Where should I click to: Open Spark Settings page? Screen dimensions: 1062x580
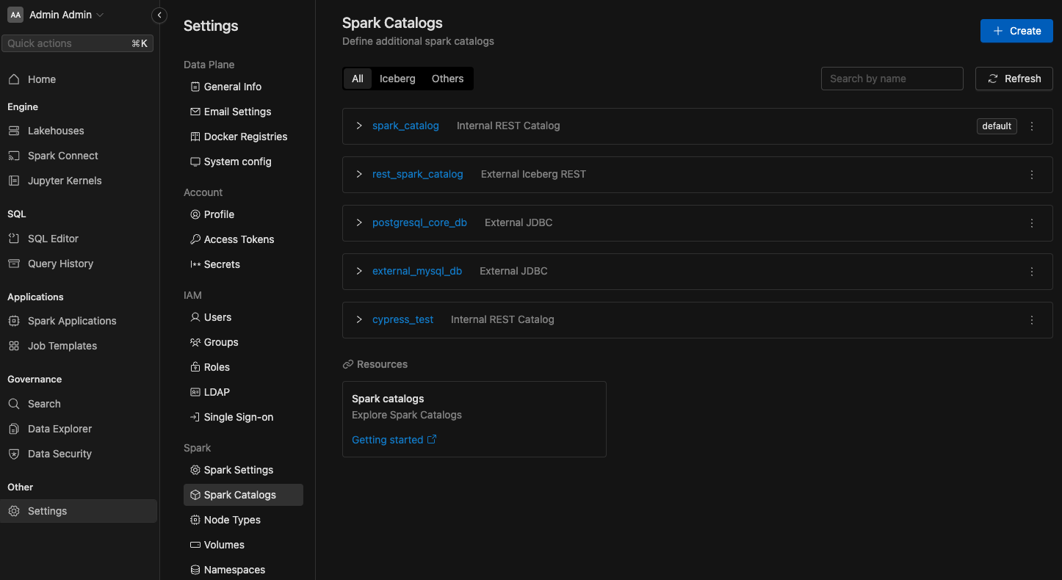coord(243,470)
